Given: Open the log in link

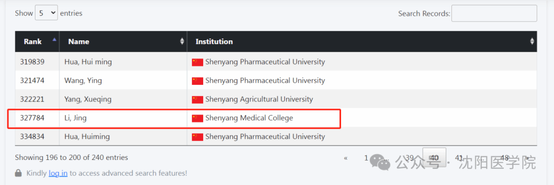Looking at the screenshot, I should coord(58,173).
